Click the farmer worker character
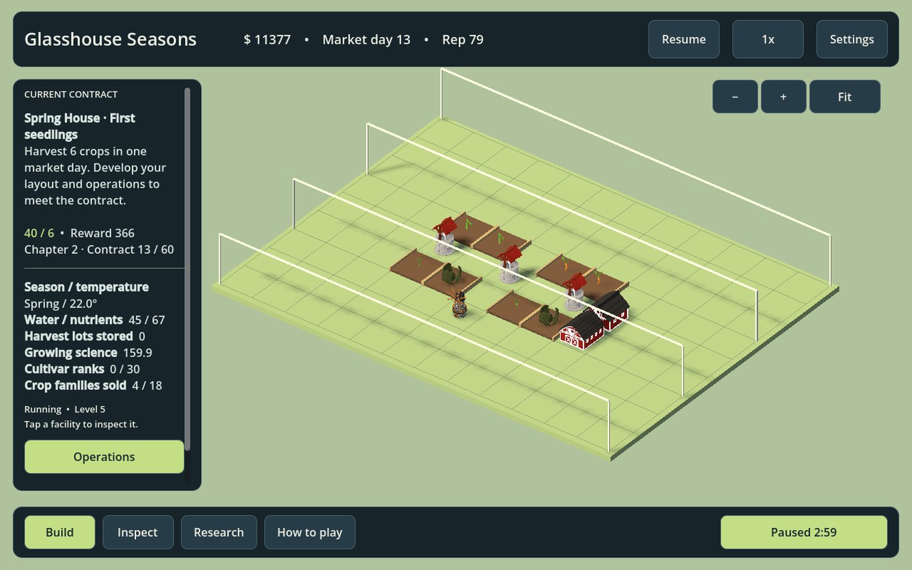The height and width of the screenshot is (570, 912). (x=458, y=304)
